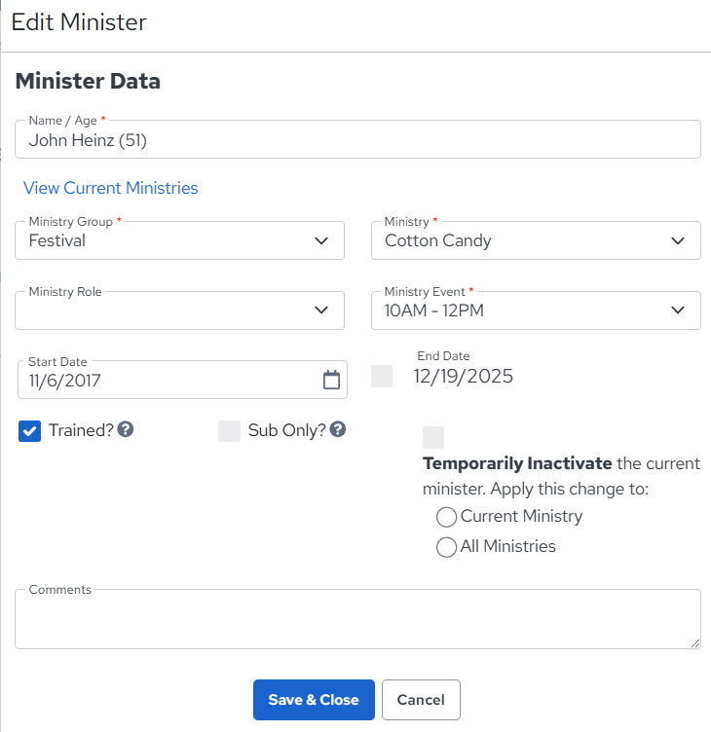Viewport: 711px width, 732px height.
Task: Open the View Current Ministries link
Action: (111, 188)
